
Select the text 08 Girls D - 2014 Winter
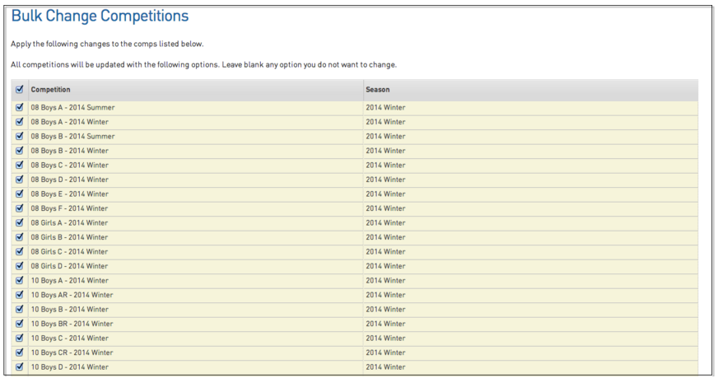tap(69, 266)
